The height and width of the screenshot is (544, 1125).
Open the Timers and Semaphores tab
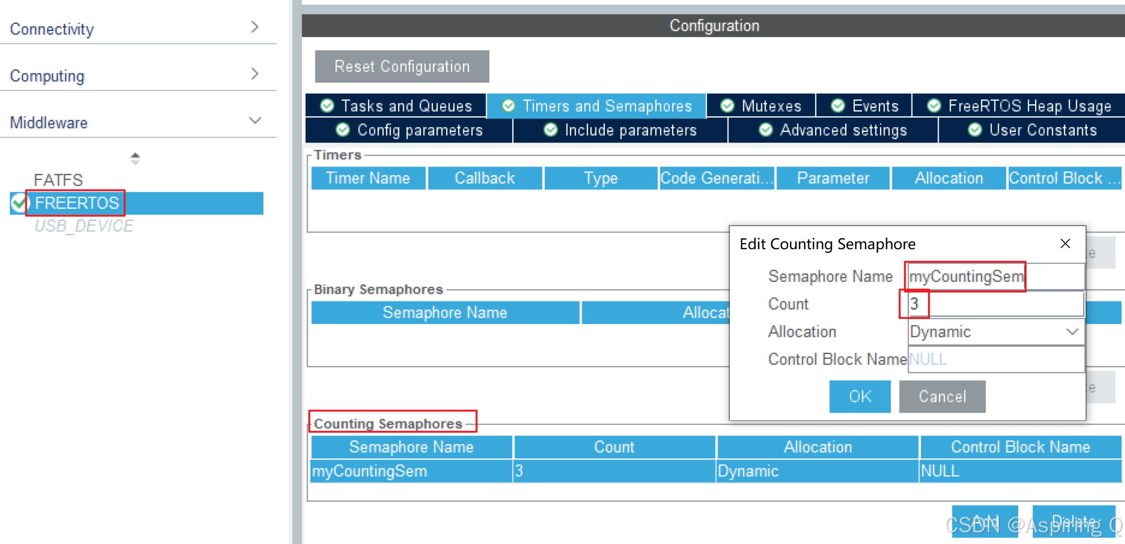click(x=596, y=106)
